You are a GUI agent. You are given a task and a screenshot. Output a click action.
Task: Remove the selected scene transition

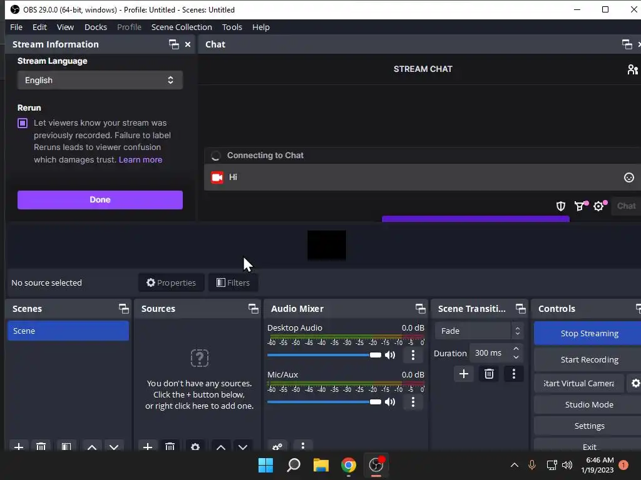489,374
